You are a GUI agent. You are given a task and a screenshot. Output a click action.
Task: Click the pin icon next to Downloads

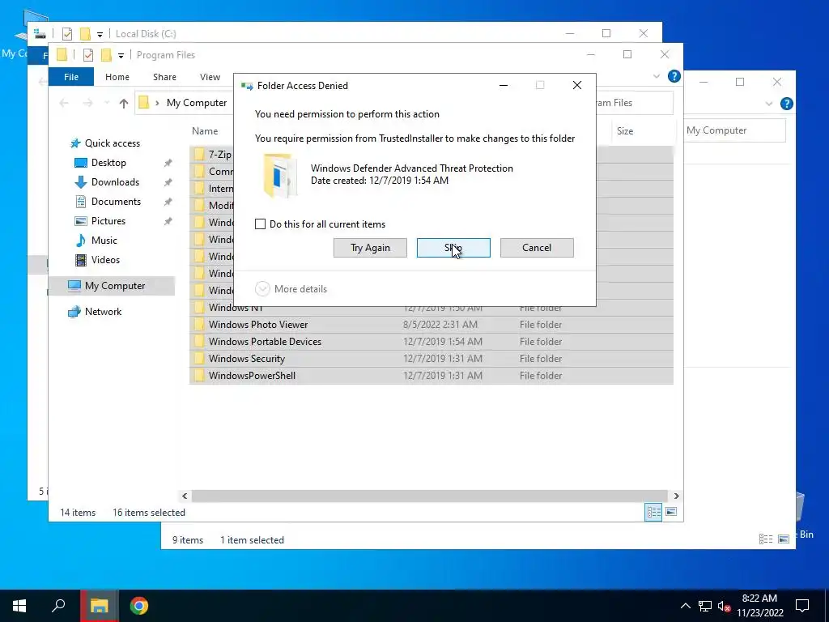pos(168,182)
